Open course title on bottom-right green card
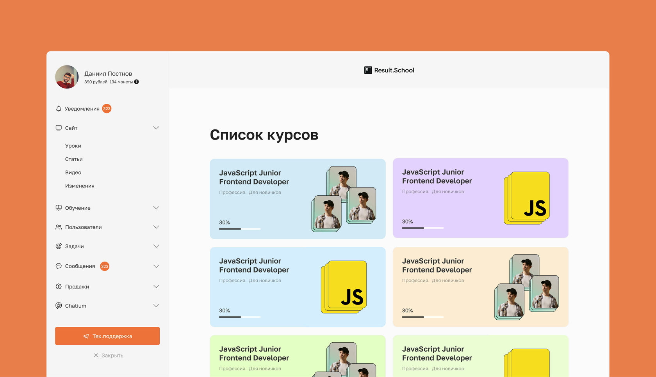 437,354
